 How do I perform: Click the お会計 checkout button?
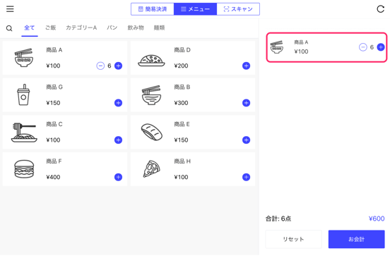pyautogui.click(x=356, y=239)
